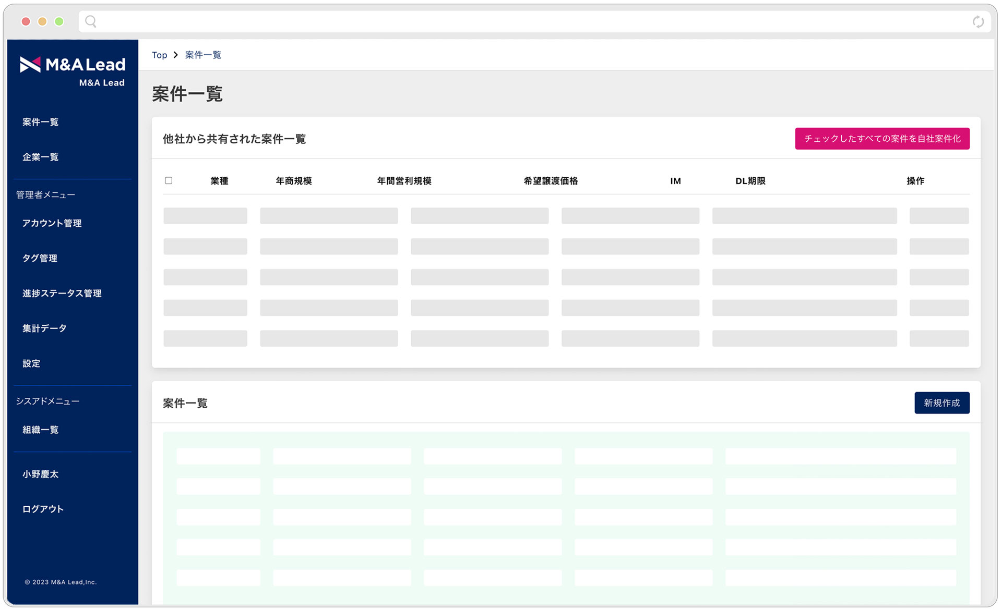Screen dimensions: 1002x610
Task: Click the reload icon in address bar
Action: pyautogui.click(x=978, y=21)
